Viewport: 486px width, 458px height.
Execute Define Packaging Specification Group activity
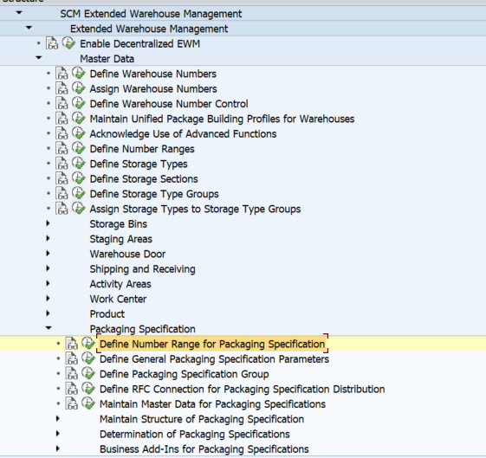[x=88, y=373]
